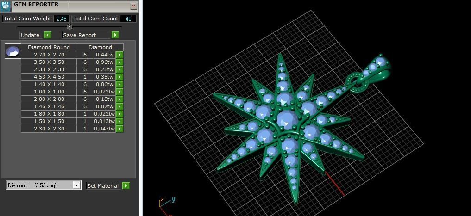Image resolution: width=471 pixels, height=216 pixels.
Task: Select the 2,33 X 2,33 size cell
Action: (49, 69)
